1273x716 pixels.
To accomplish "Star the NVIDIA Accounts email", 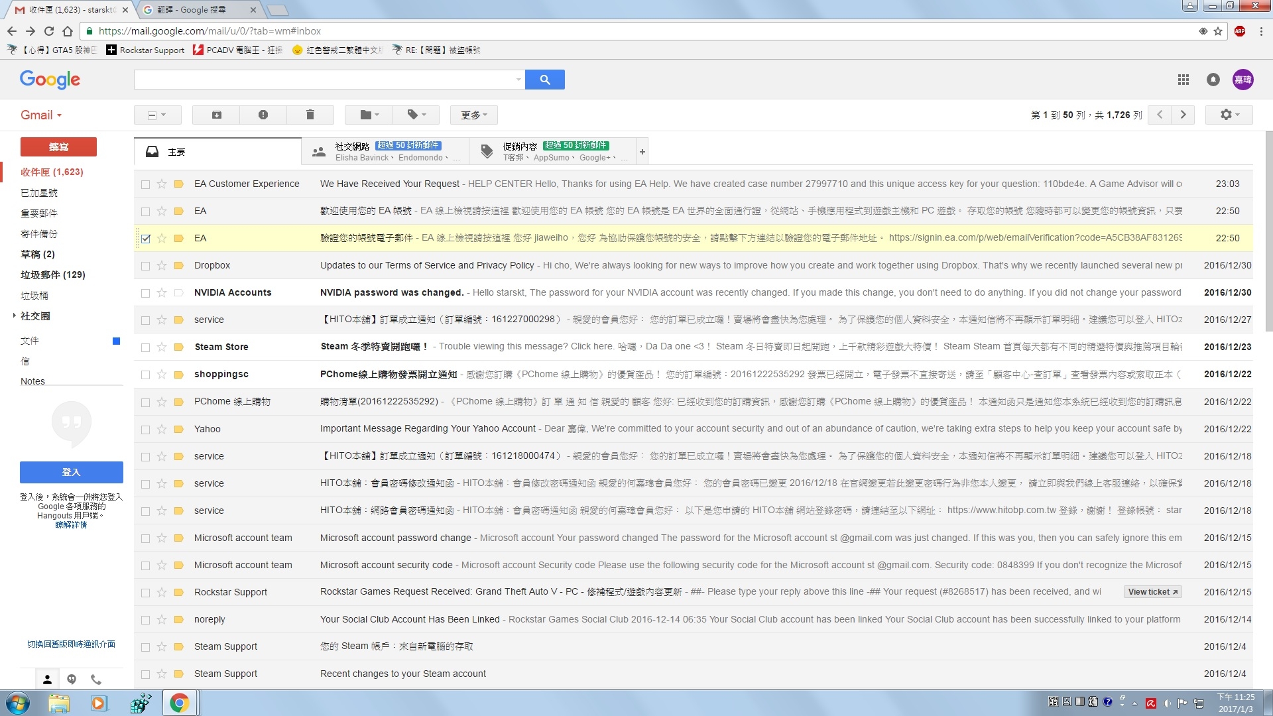I will click(x=162, y=293).
